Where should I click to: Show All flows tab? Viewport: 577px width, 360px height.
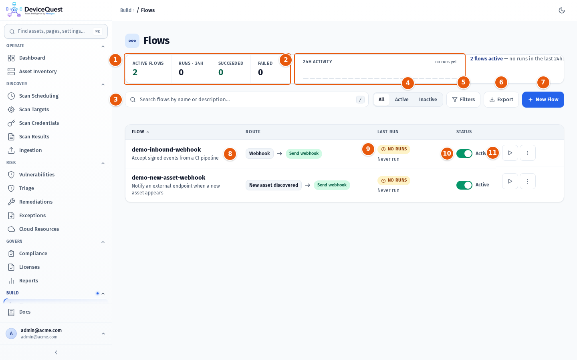click(381, 100)
